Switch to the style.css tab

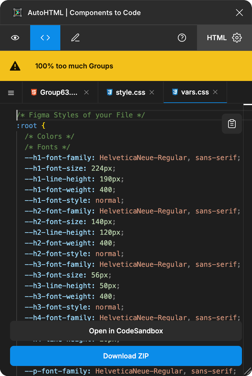tap(131, 92)
